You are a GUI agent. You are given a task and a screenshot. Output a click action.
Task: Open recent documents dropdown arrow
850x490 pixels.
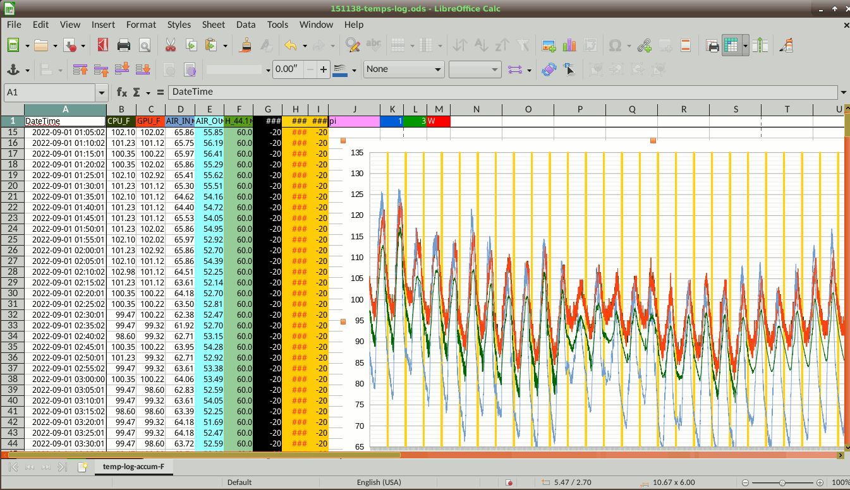point(56,45)
